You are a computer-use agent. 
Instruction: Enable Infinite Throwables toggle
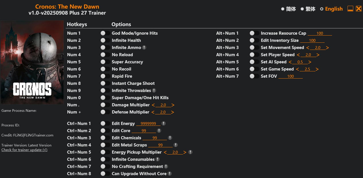tap(105, 91)
